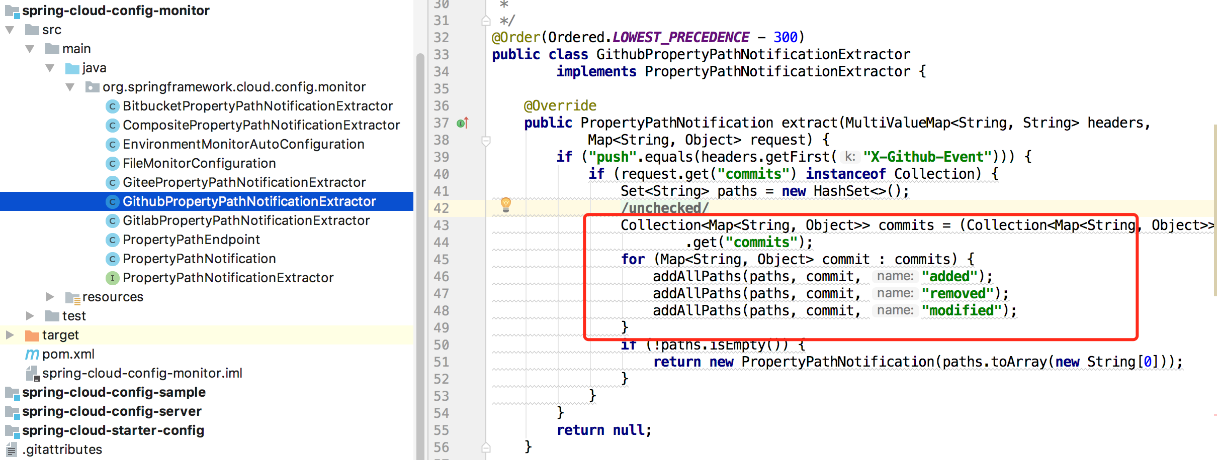
Task: Select the spring-cloud-config-sample module name
Action: [x=114, y=392]
